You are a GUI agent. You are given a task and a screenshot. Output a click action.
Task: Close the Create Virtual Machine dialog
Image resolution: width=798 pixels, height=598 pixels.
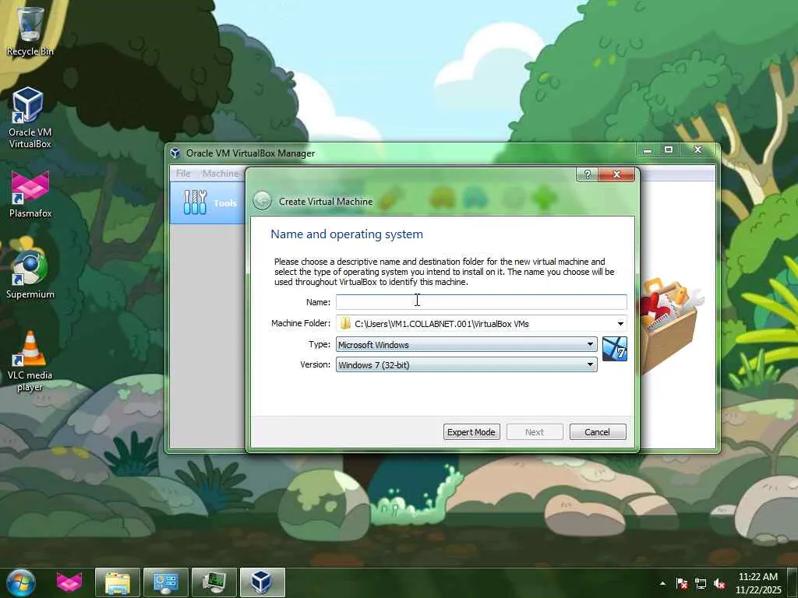pos(616,174)
